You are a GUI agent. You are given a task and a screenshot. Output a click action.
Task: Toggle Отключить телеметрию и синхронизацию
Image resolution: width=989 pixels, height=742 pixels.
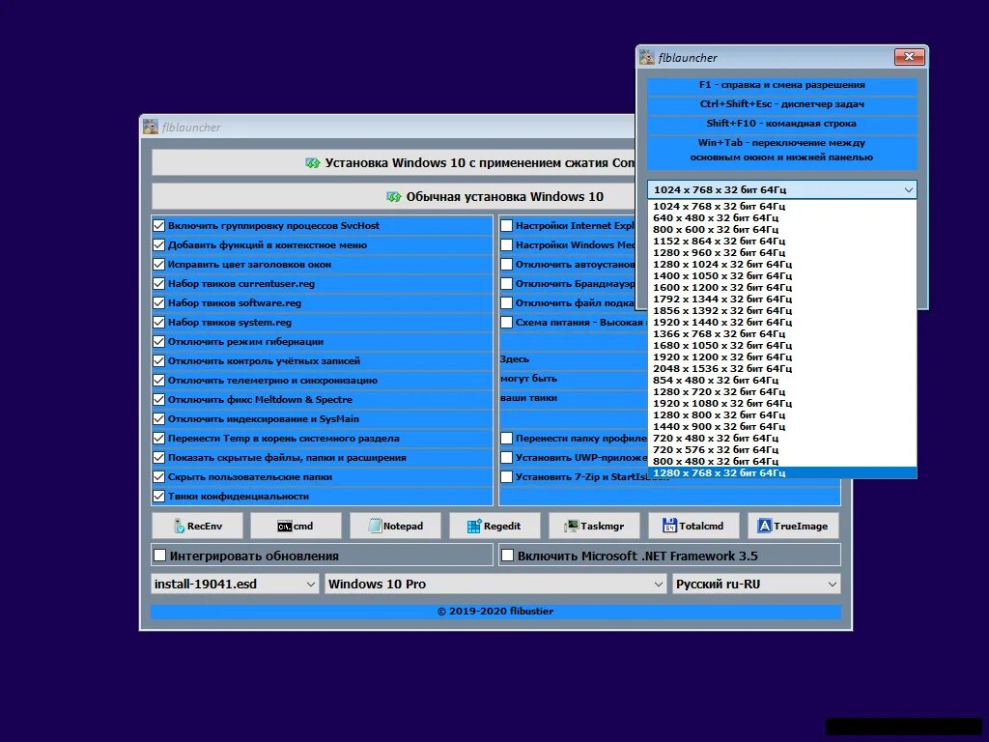(x=159, y=381)
